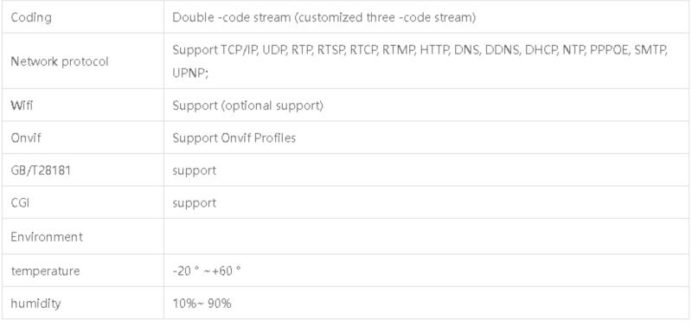Select the Environment section heading
Screen dimensions: 692x326
pyautogui.click(x=47, y=236)
